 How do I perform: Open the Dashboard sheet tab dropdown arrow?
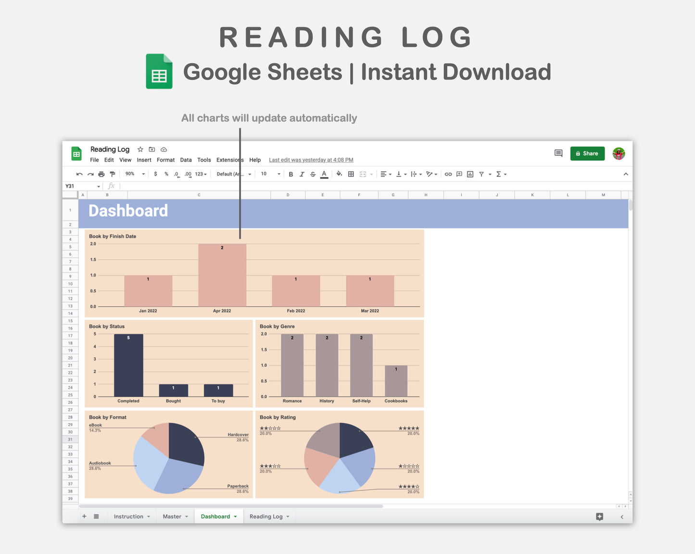coord(235,516)
